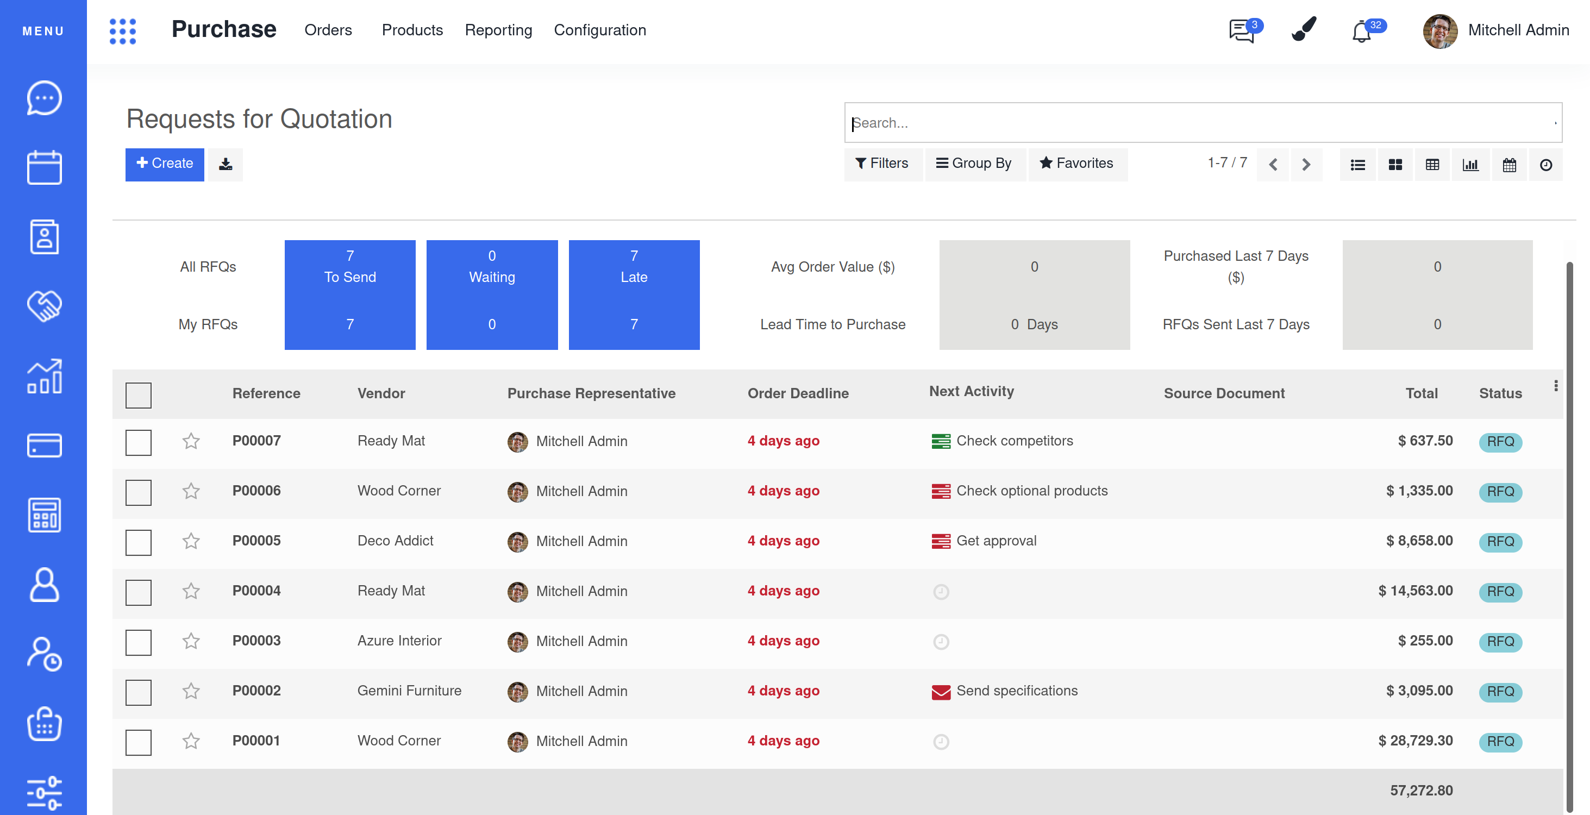The width and height of the screenshot is (1590, 815).
Task: Open the Group By dropdown
Action: tap(974, 164)
